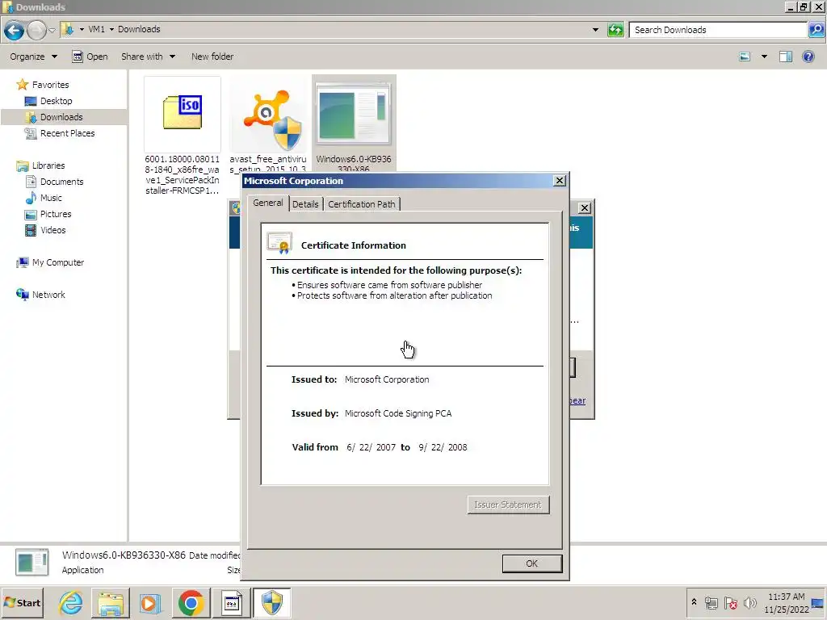Click the security shield taskbar item

pyautogui.click(x=271, y=602)
